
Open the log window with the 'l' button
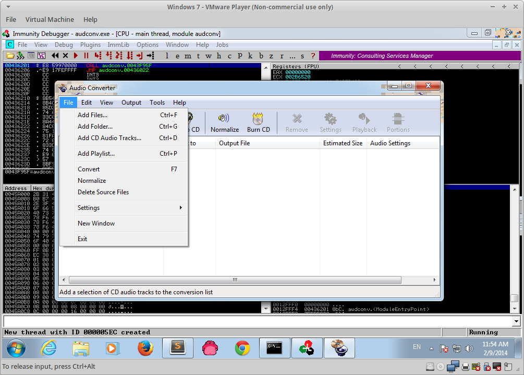[x=167, y=56]
